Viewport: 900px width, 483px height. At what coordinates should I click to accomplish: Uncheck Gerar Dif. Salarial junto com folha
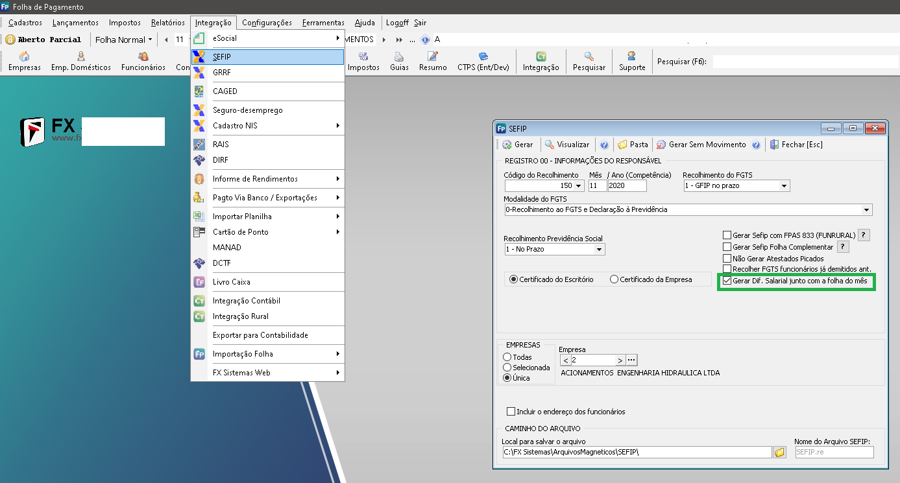727,281
